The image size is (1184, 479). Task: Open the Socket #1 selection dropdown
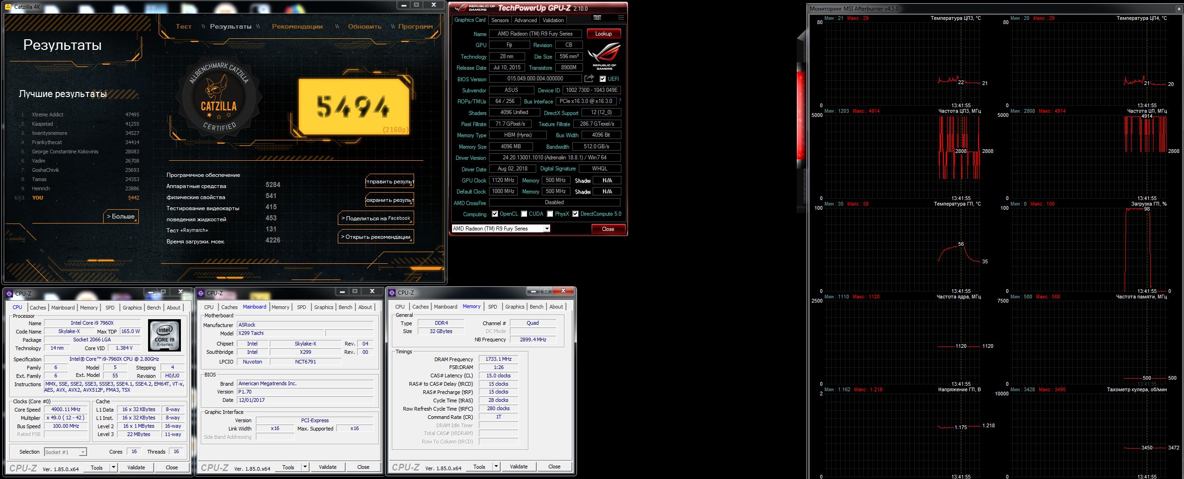pos(82,452)
